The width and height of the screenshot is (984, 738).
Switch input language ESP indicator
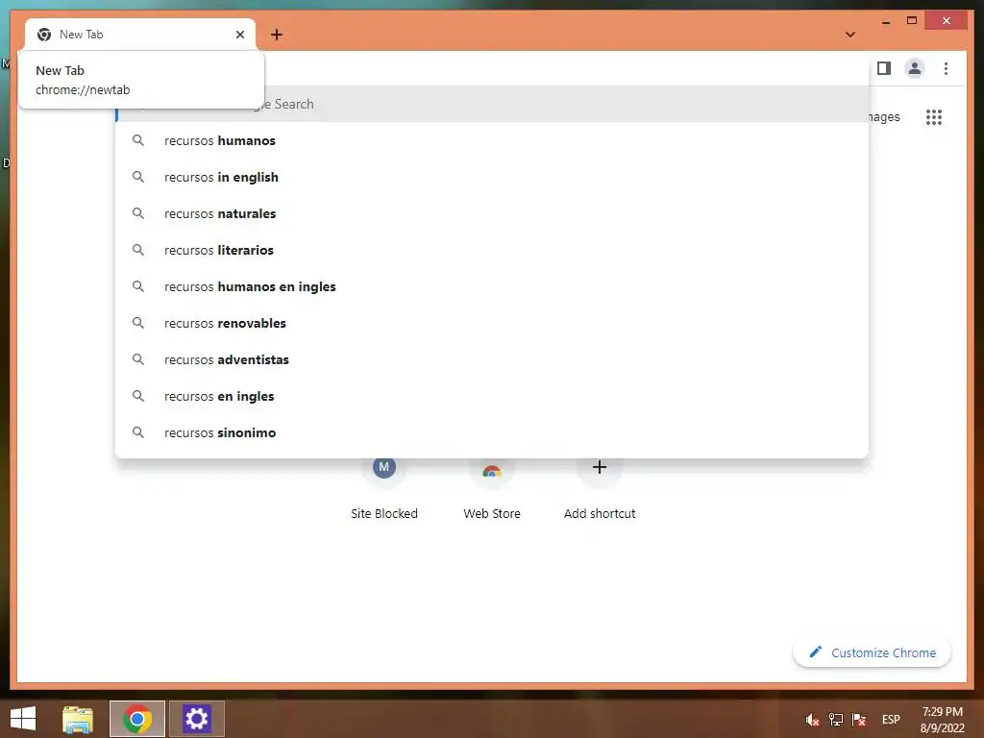coord(891,720)
